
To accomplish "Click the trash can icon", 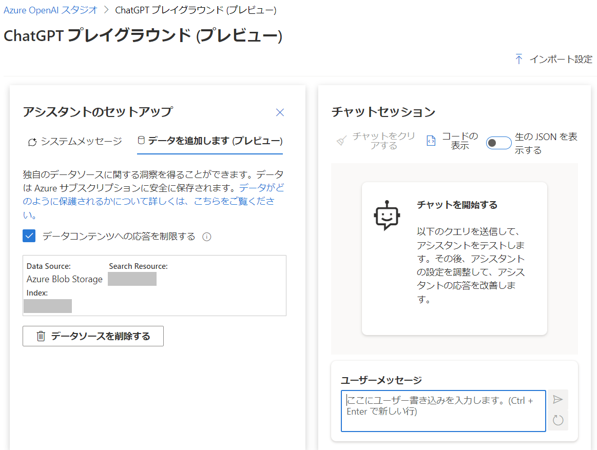I will 41,336.
